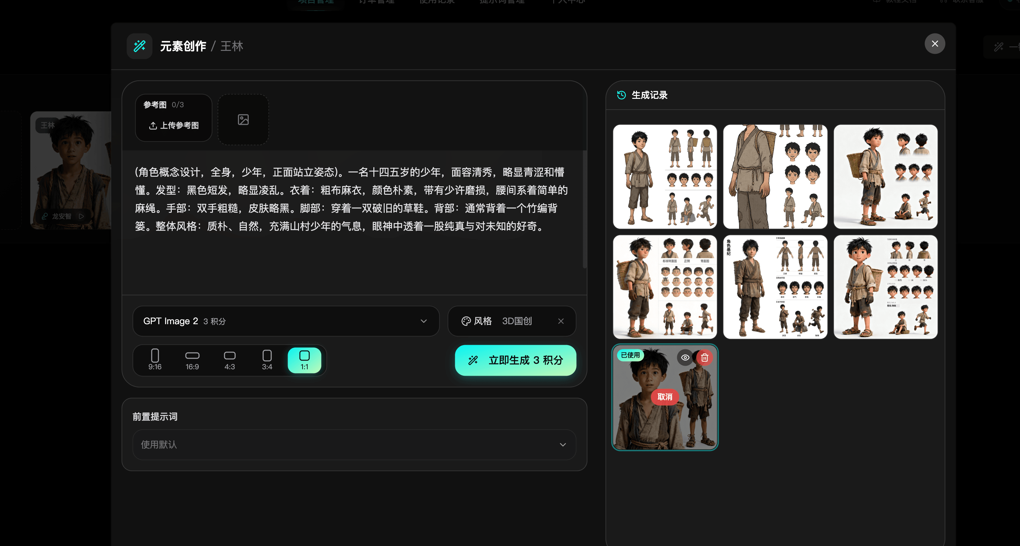Click the 参考图 0/3 label
This screenshot has height=546, width=1020.
[x=163, y=104]
